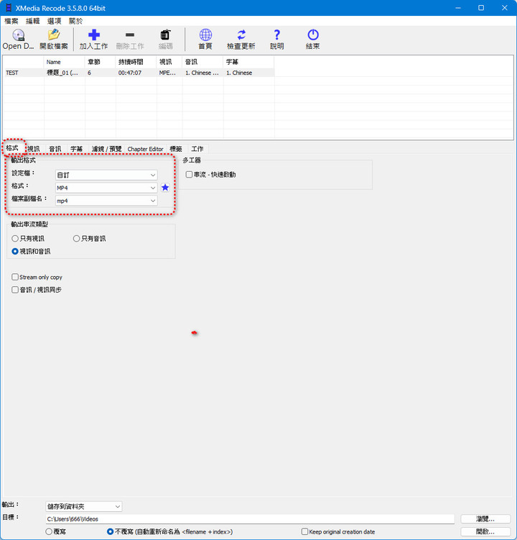Open the 選項 menu

[54, 21]
